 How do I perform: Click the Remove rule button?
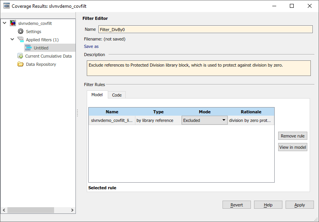click(293, 136)
